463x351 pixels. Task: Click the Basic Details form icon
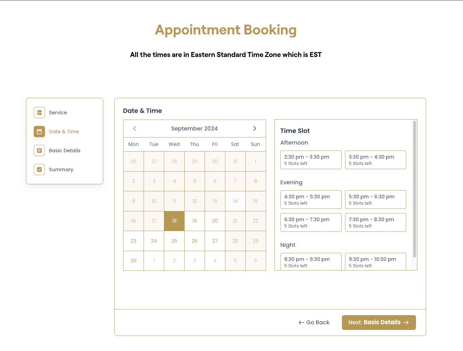point(39,151)
